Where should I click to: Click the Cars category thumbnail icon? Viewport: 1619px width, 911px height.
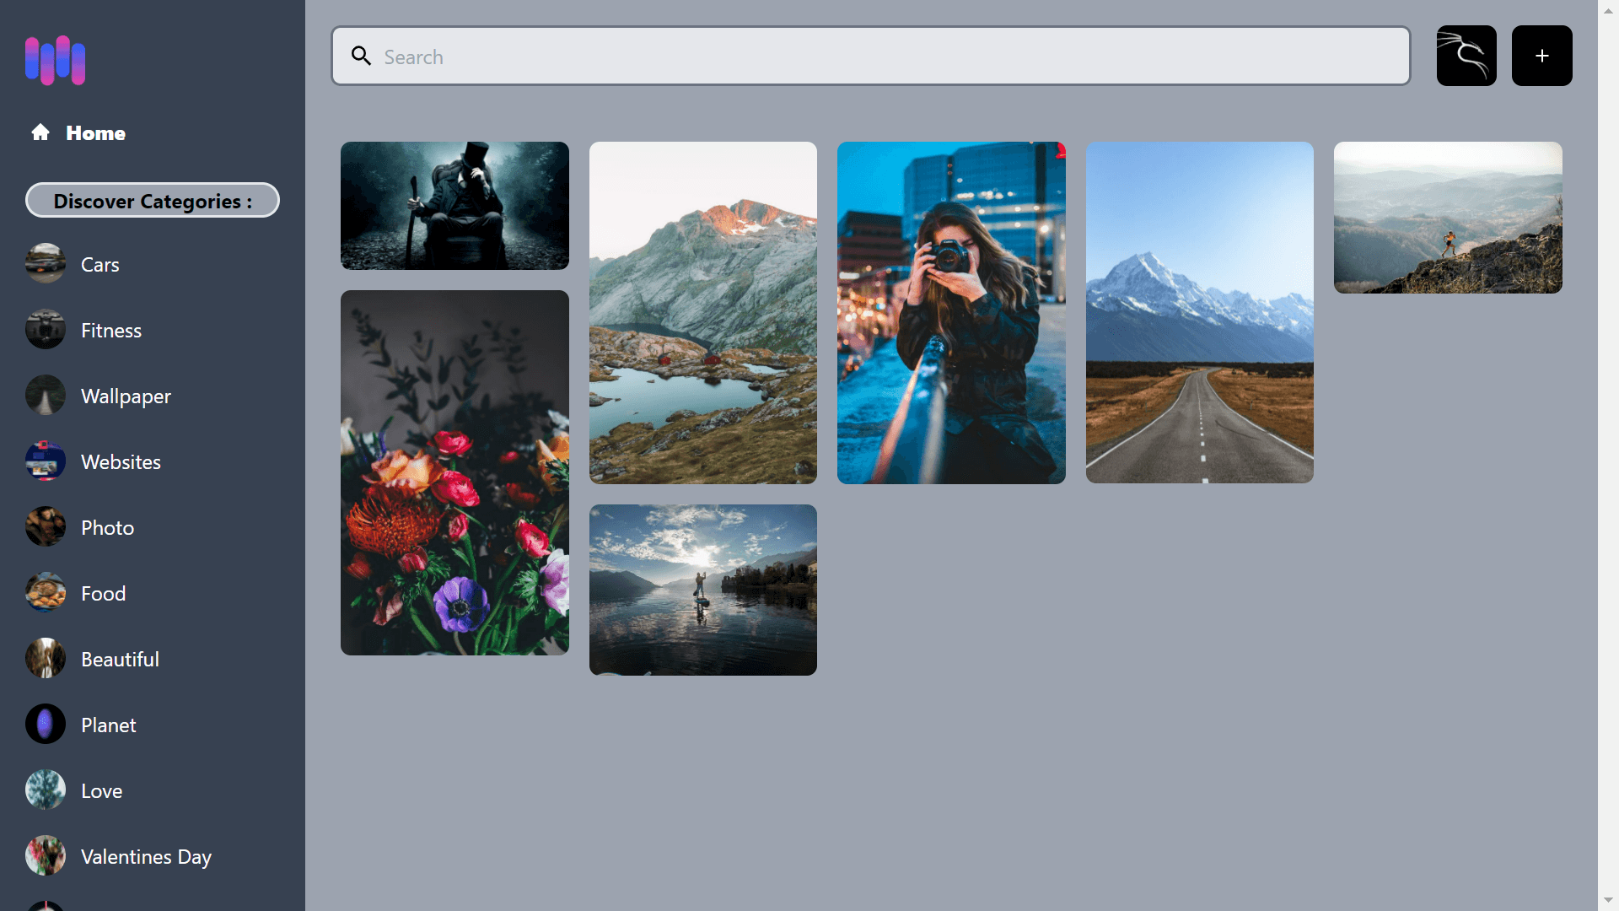tap(46, 263)
